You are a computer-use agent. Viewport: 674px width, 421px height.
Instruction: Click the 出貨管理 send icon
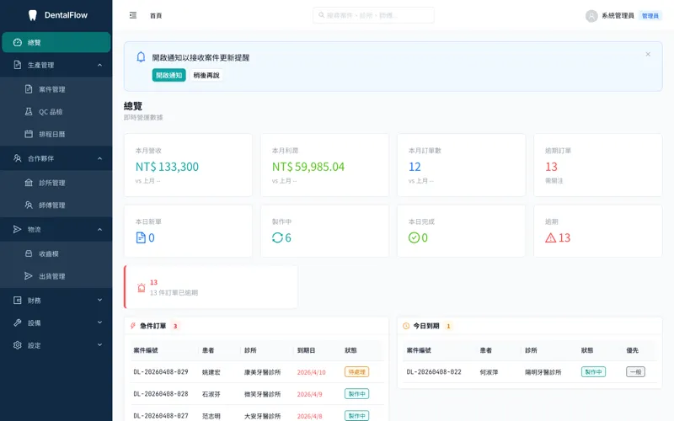coord(29,276)
